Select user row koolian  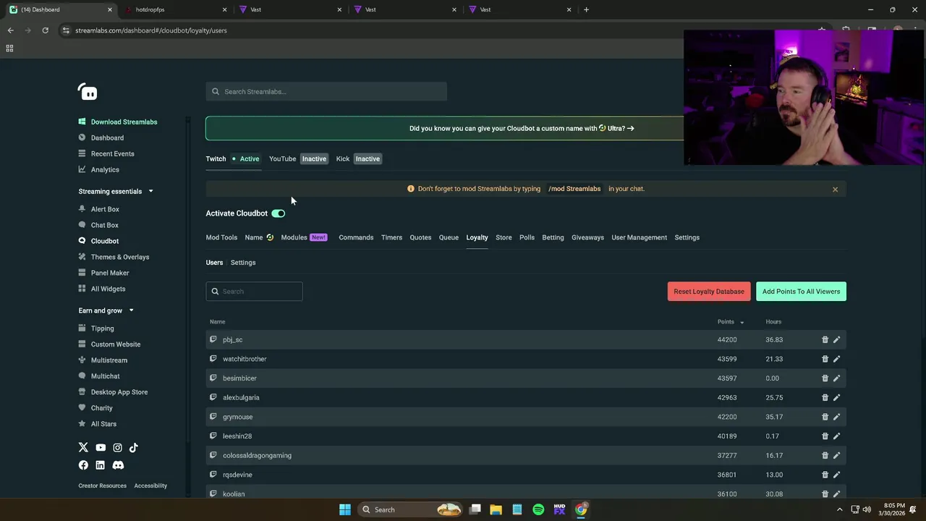[526, 494]
